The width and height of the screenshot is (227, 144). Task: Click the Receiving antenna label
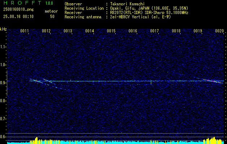tap(83, 17)
